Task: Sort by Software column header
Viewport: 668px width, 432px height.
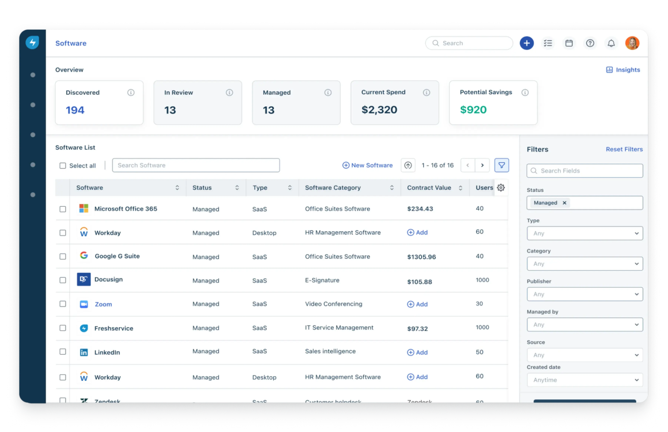Action: [128, 187]
